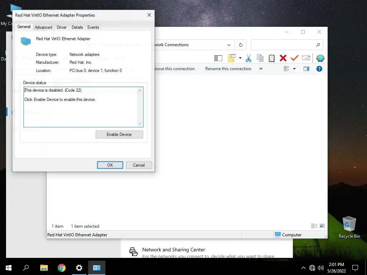Open File Explorer from the taskbar
The width and height of the screenshot is (367, 275).
click(44, 268)
